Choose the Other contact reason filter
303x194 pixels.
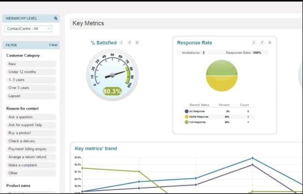(x=31, y=173)
